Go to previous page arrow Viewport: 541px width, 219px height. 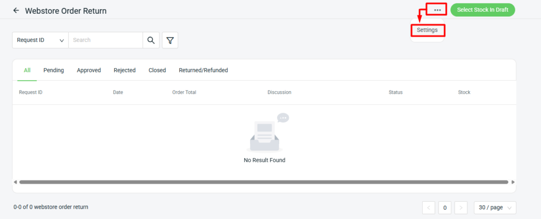coord(429,207)
